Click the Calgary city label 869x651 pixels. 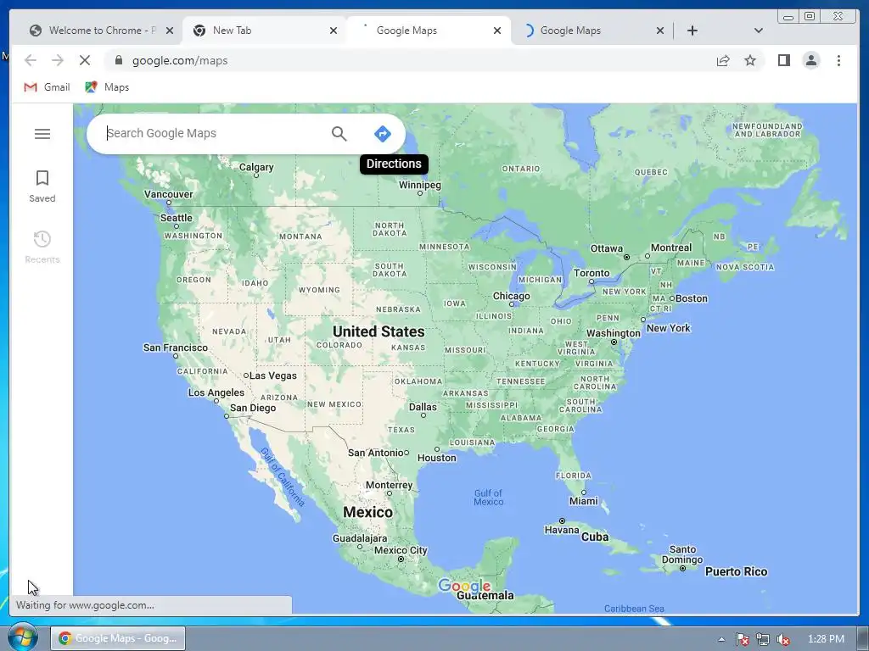[x=256, y=167]
